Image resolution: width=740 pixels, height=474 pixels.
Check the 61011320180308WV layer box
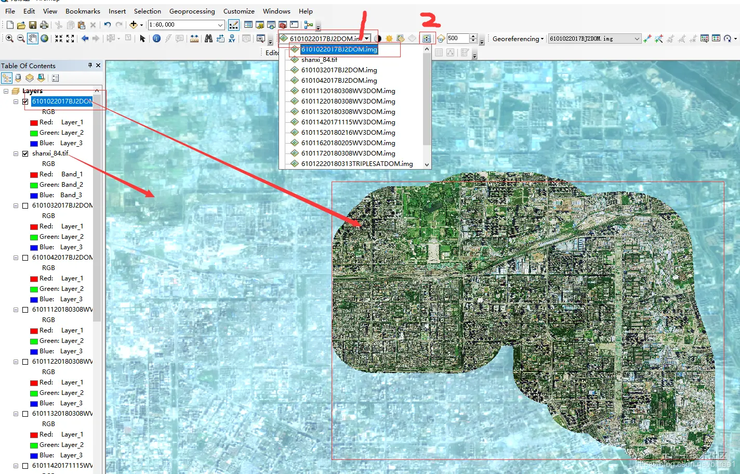[25, 414]
